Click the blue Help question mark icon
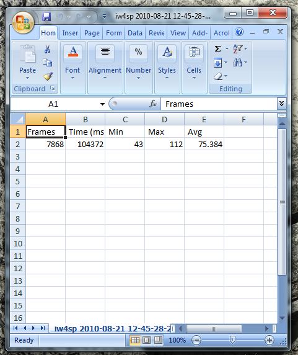The image size is (298, 355). pos(239,32)
